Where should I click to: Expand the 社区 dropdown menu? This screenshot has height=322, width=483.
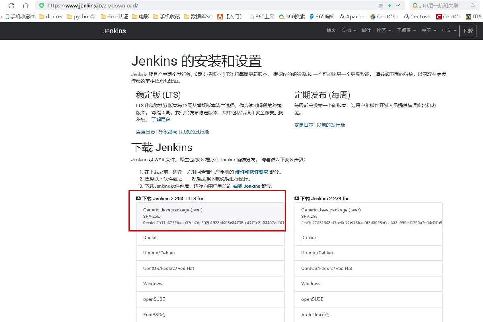point(384,31)
